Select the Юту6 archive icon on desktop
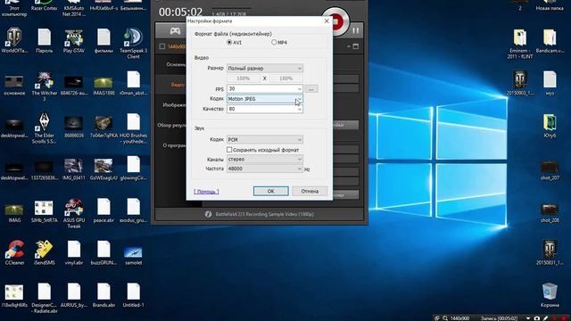The height and width of the screenshot is (321, 571). 550,126
